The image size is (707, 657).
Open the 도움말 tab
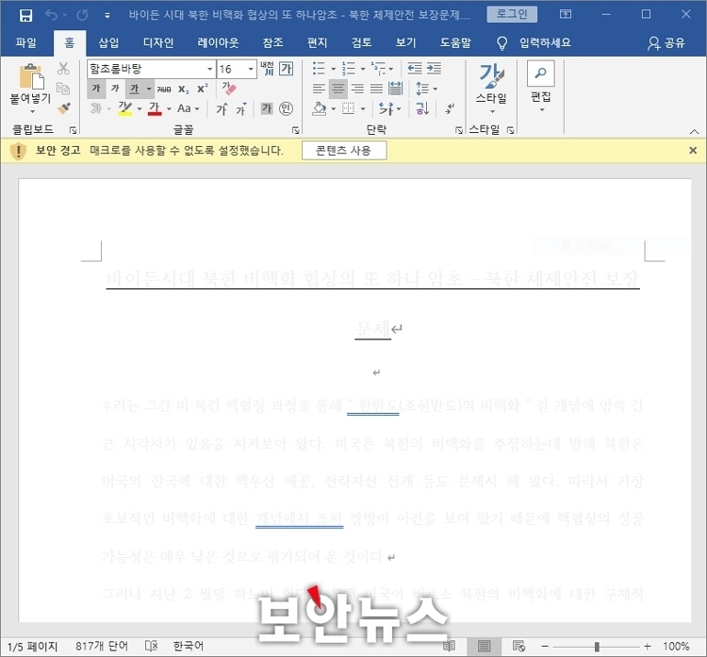[x=455, y=42]
